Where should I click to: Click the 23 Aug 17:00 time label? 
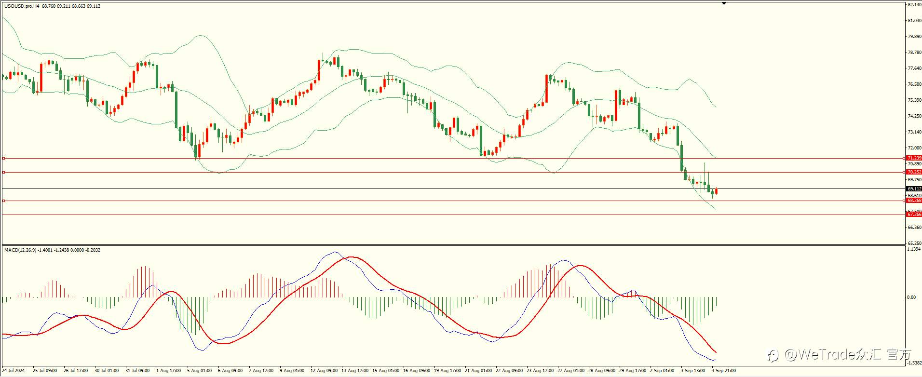click(541, 371)
